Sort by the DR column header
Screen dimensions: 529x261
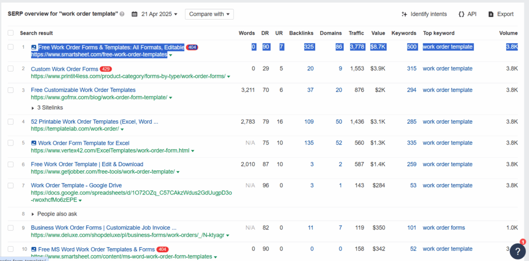pyautogui.click(x=265, y=33)
